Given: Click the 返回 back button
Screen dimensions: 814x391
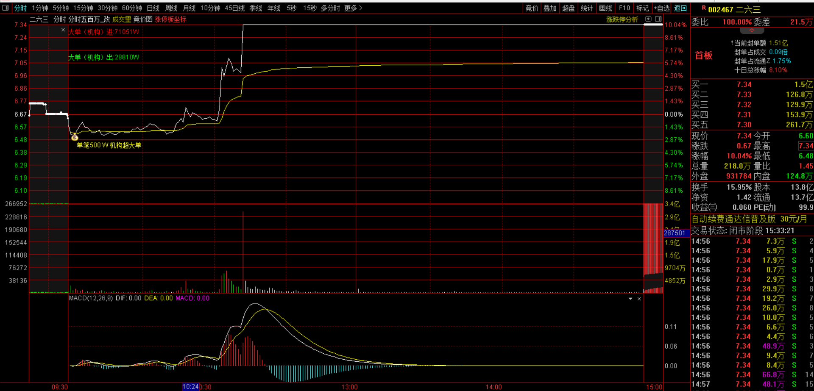Looking at the screenshot, I should click(680, 8).
